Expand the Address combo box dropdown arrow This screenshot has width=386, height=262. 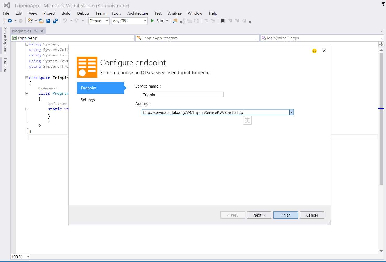pyautogui.click(x=292, y=112)
